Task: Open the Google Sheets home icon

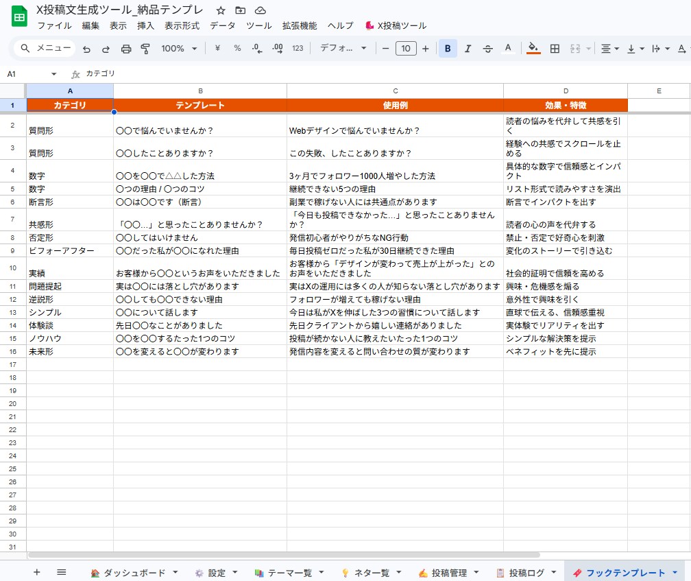Action: click(19, 16)
